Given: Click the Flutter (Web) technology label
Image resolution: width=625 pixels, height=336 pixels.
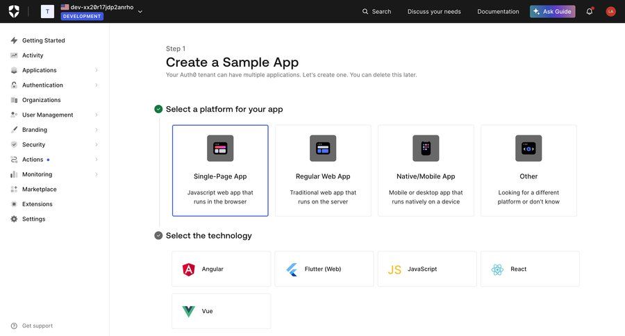Looking at the screenshot, I should click(323, 269).
